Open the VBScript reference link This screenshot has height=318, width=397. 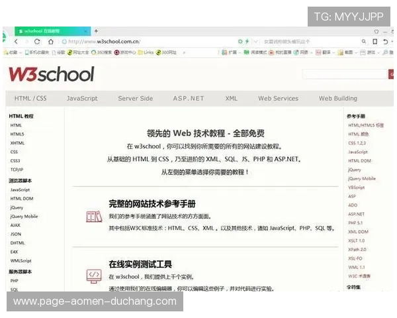[x=357, y=187]
